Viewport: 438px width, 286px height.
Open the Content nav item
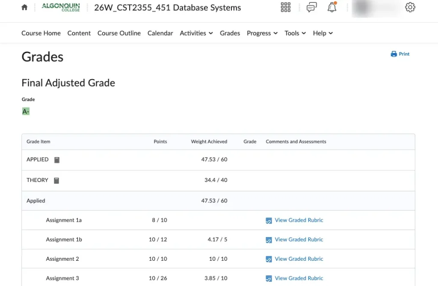79,33
